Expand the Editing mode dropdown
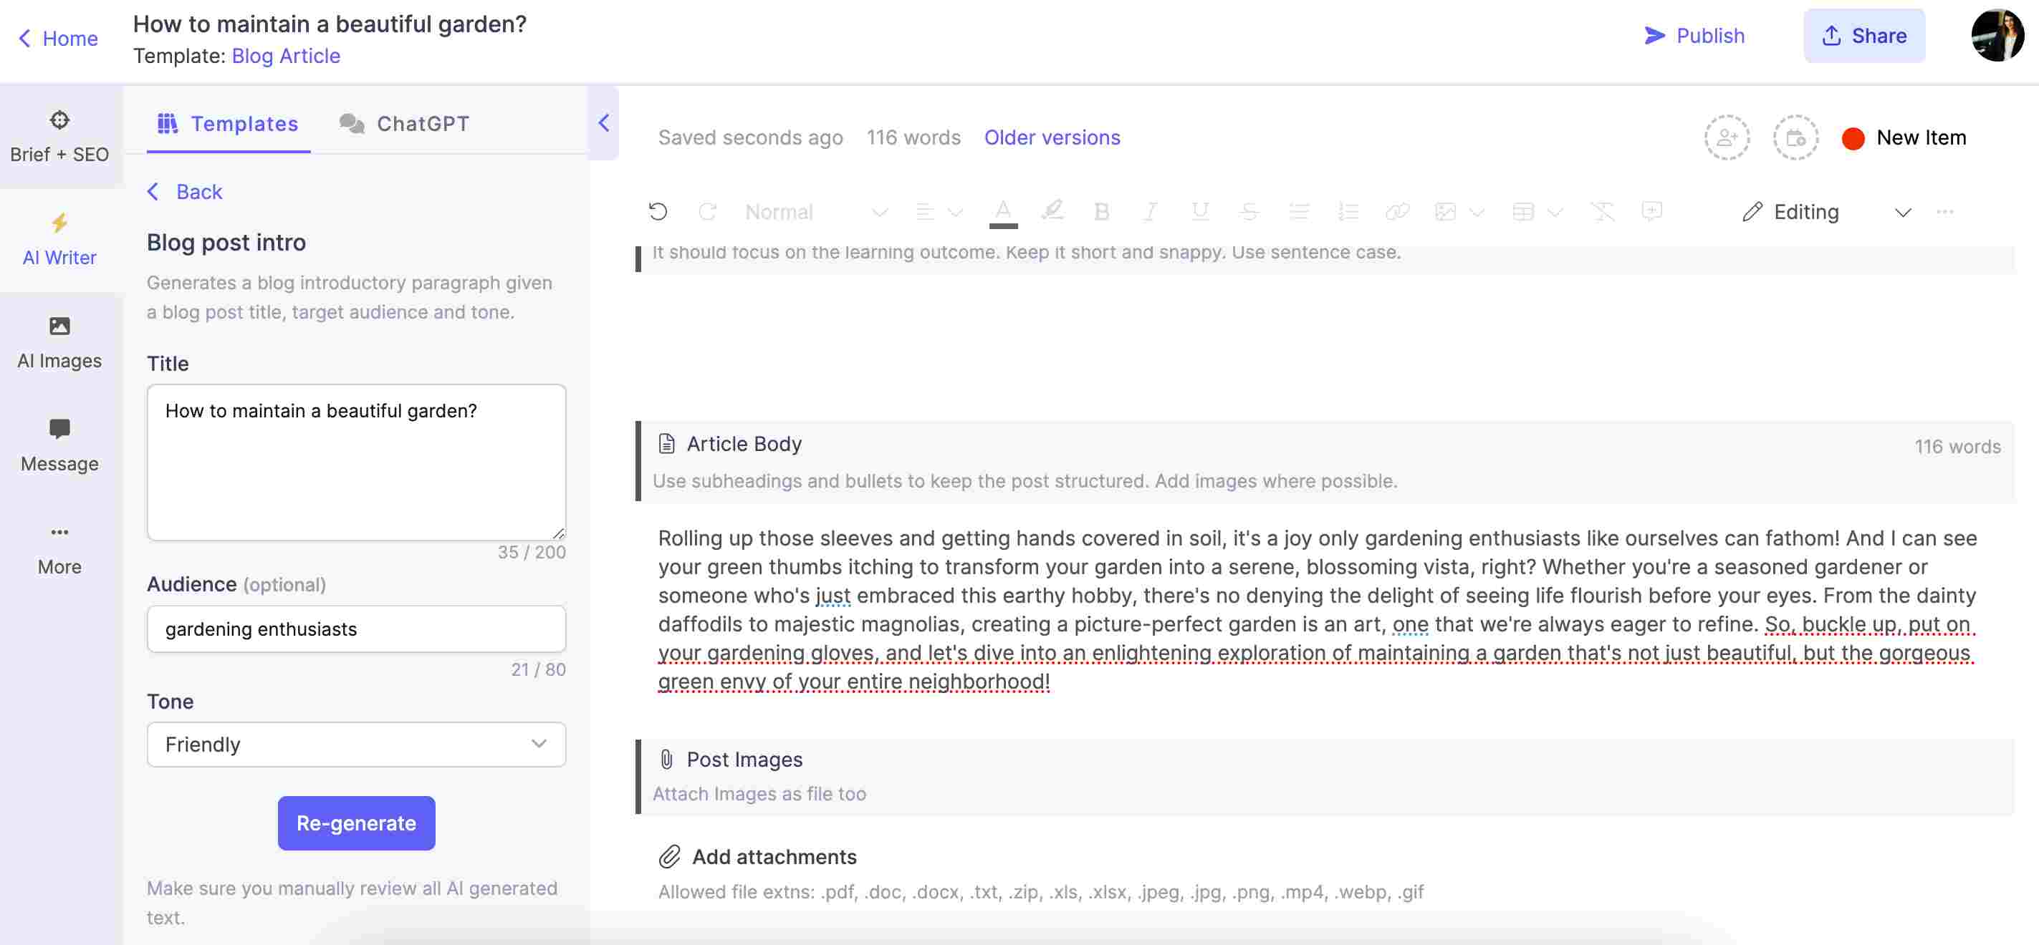This screenshot has height=945, width=2039. tap(1900, 210)
